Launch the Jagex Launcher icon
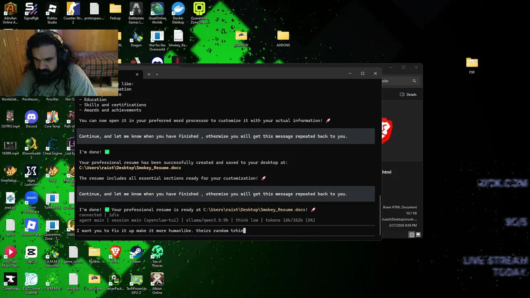The height and width of the screenshot is (298, 530). [x=31, y=176]
